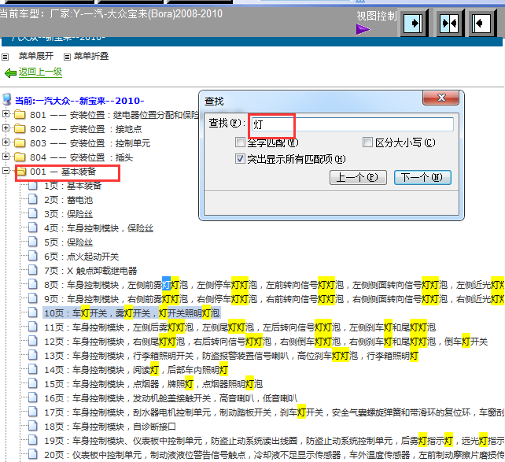Screen dimensions: 505x462
Task: Expand the 804 插头 tree node
Action: click(6, 157)
